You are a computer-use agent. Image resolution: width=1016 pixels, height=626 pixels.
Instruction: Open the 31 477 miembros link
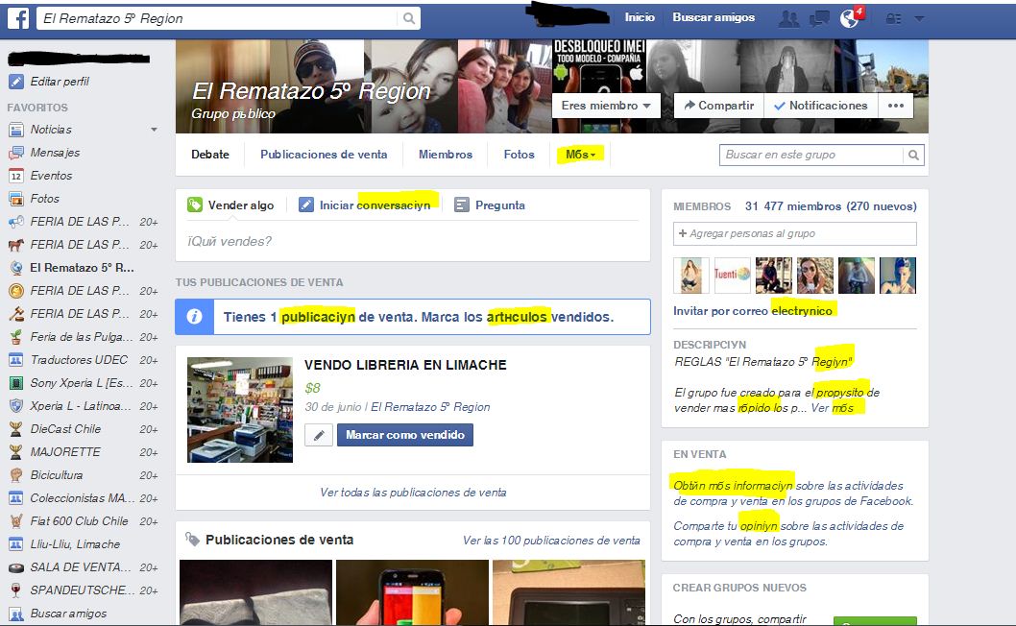pyautogui.click(x=831, y=206)
